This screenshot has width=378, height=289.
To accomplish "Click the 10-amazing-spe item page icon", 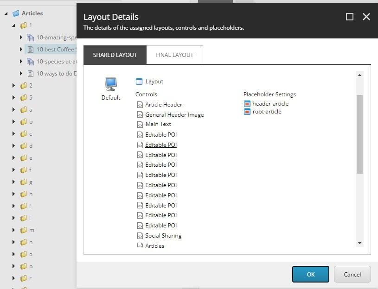I will point(30,38).
